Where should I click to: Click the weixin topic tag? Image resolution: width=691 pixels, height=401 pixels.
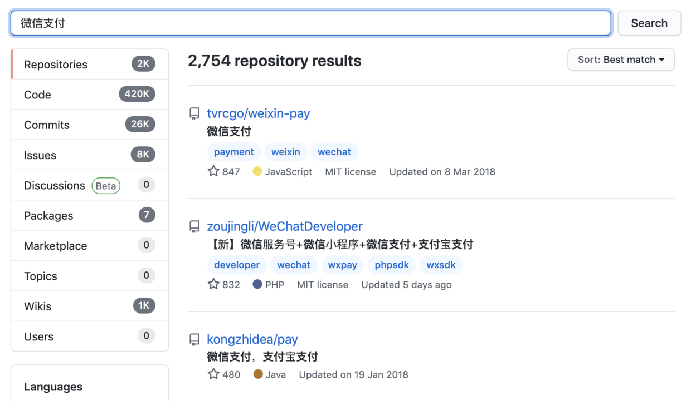[286, 152]
